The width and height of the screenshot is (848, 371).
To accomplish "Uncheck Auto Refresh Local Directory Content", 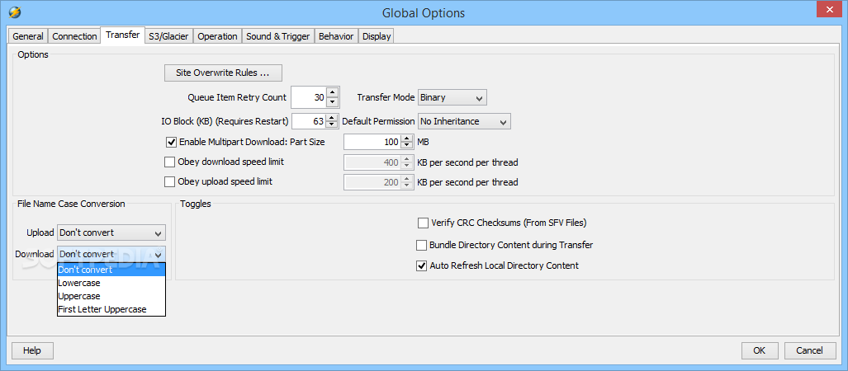I will click(422, 265).
